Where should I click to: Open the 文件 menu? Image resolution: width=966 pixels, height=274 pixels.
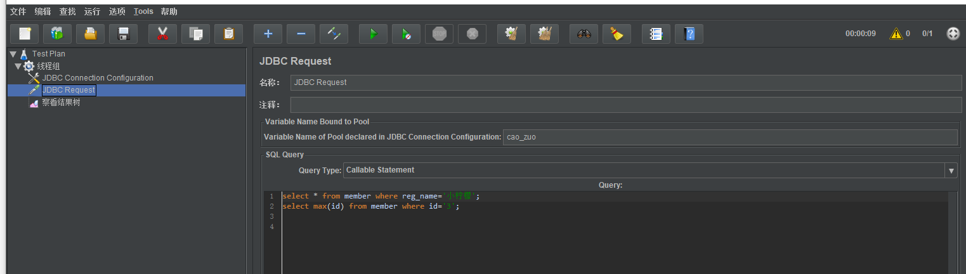click(18, 11)
